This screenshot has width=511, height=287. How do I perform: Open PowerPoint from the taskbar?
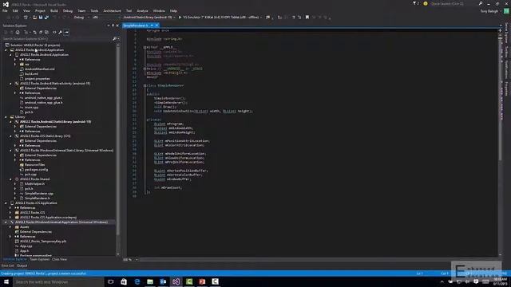coord(202,281)
